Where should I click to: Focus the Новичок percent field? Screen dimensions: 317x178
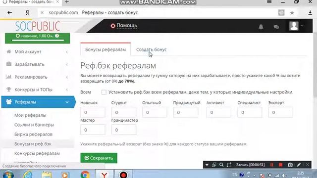click(93, 112)
